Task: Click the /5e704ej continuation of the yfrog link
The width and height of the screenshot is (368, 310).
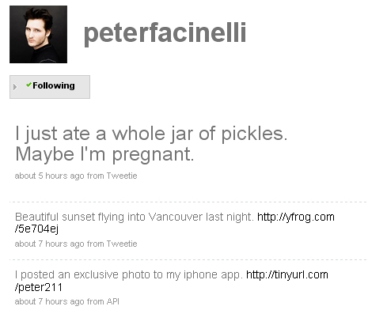Action: coord(36,229)
